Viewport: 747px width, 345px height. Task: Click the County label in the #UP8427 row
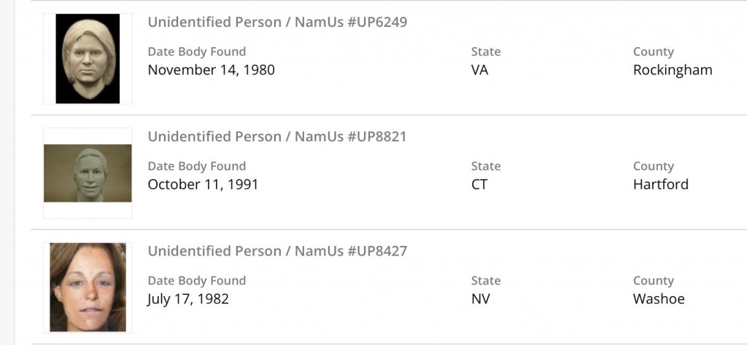point(654,281)
